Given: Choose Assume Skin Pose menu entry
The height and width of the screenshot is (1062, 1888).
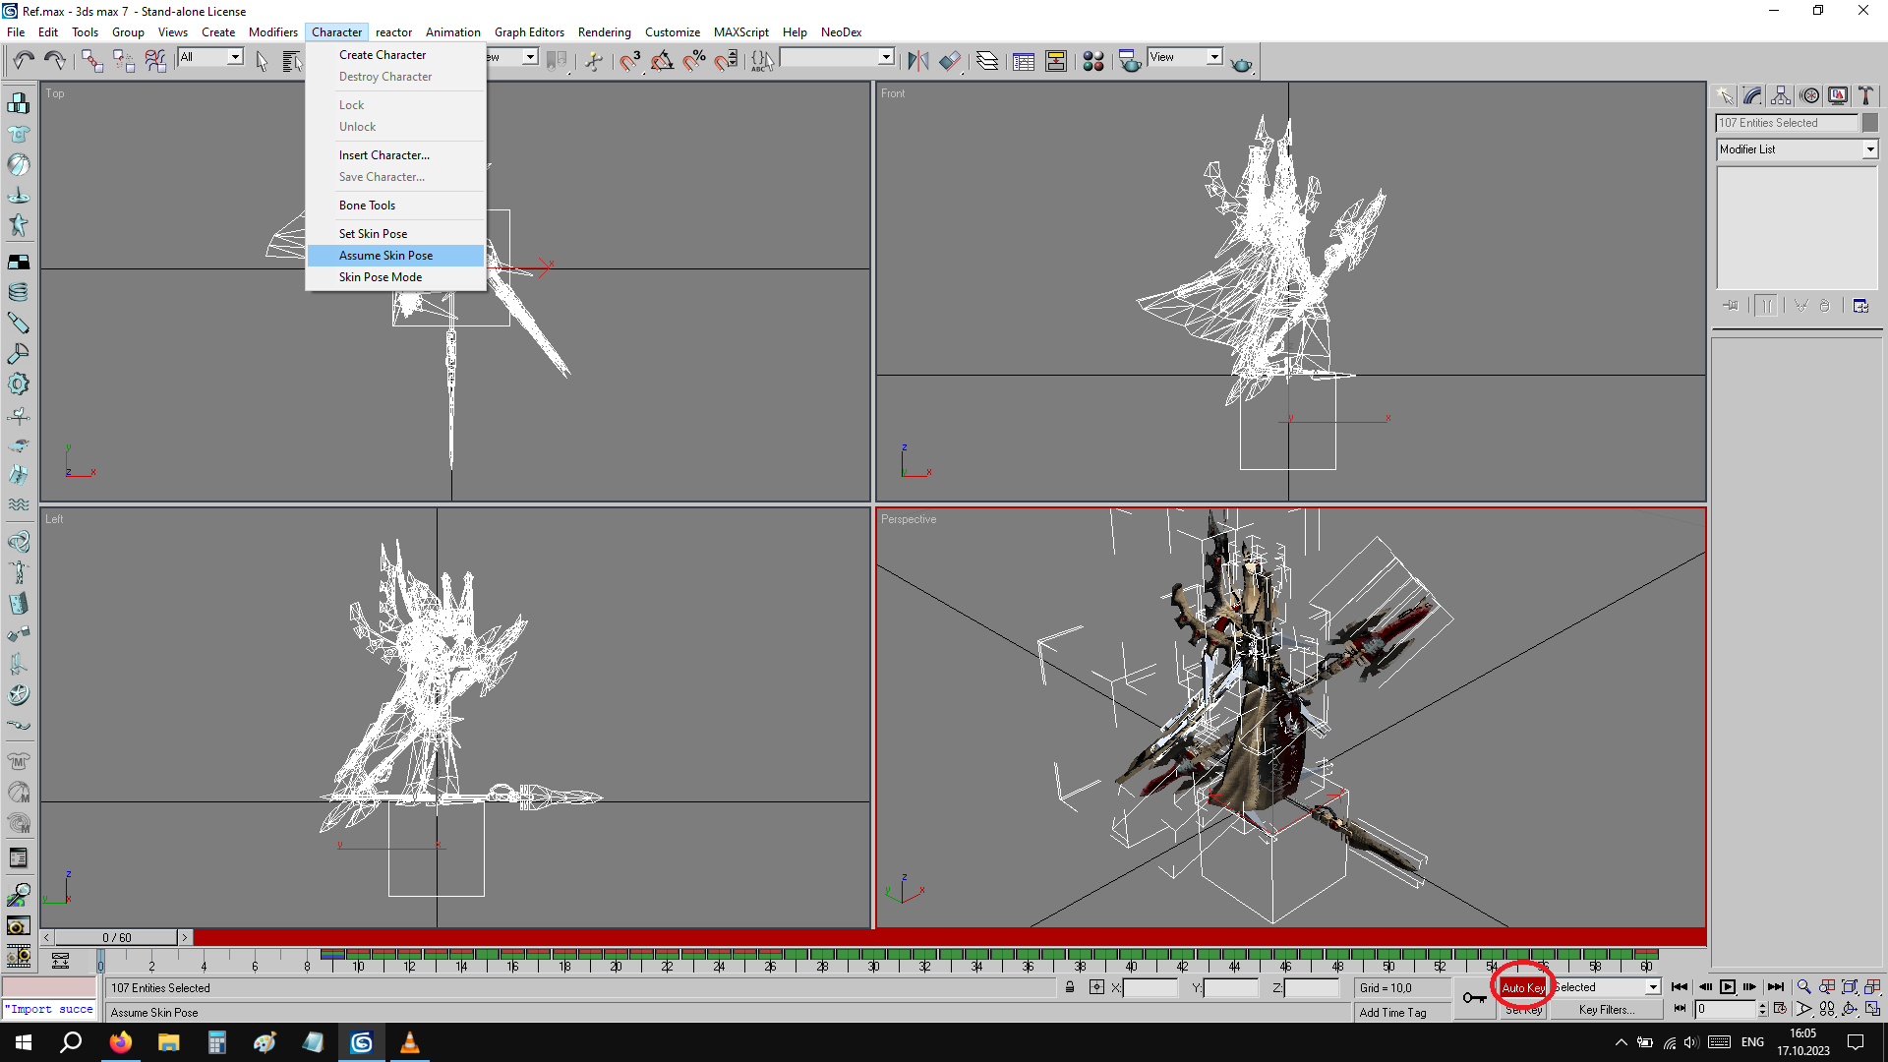Looking at the screenshot, I should tap(385, 256).
